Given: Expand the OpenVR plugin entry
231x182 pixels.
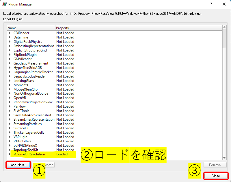Looking at the screenshot, I should point(10,98).
